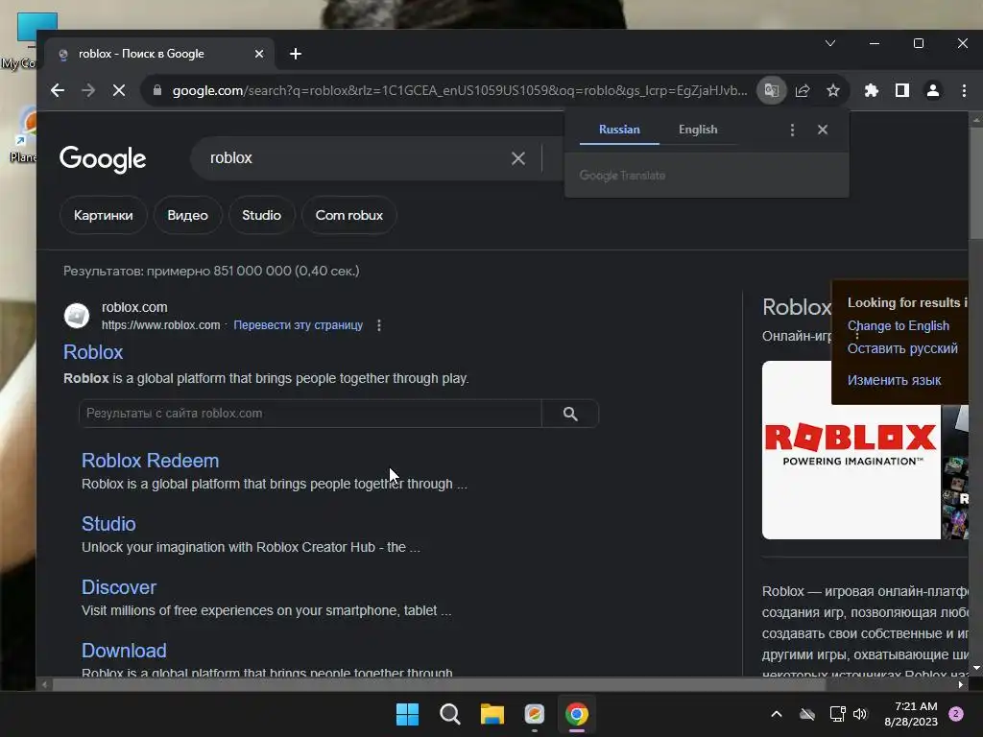The width and height of the screenshot is (983, 737).
Task: Go back with the browser back arrow
Action: point(57,90)
